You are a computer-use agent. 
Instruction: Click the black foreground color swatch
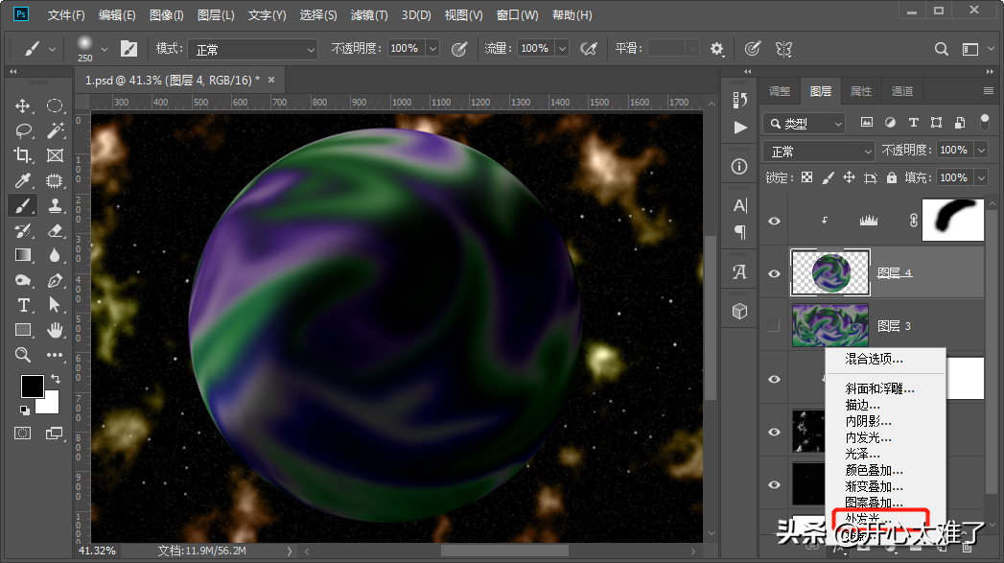pyautogui.click(x=32, y=386)
